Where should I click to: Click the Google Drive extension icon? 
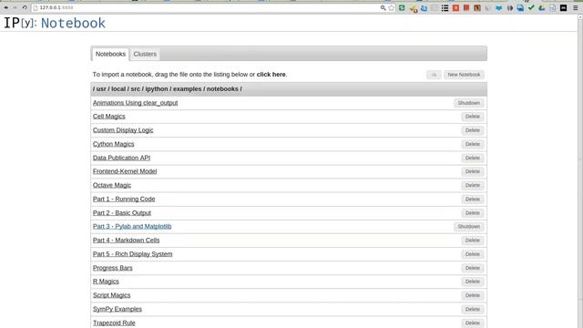542,7
